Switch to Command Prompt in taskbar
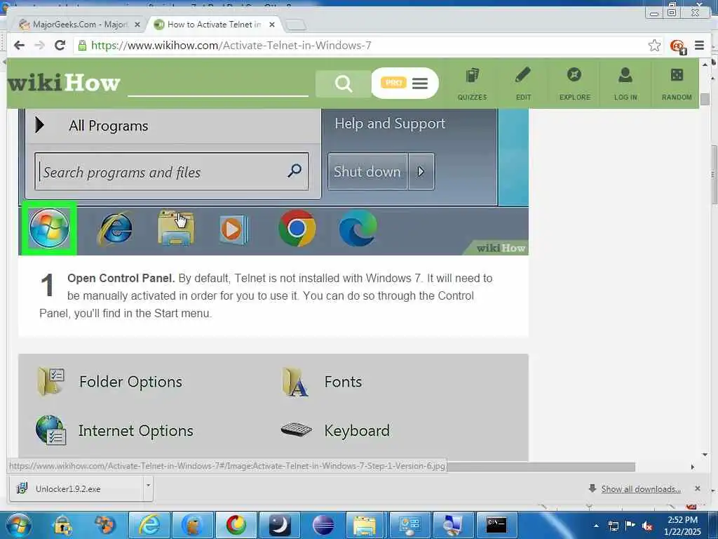This screenshot has height=539, width=718. pos(496,525)
